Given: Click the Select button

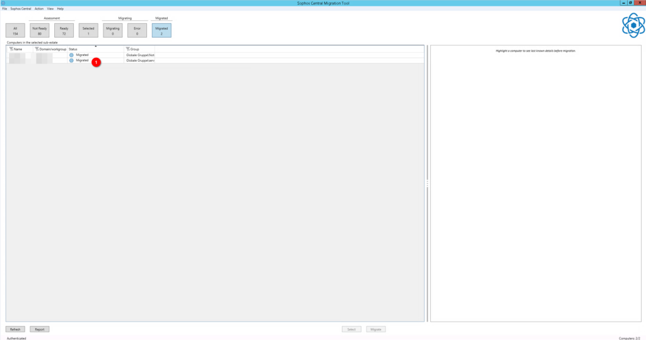Looking at the screenshot, I should click(x=351, y=329).
